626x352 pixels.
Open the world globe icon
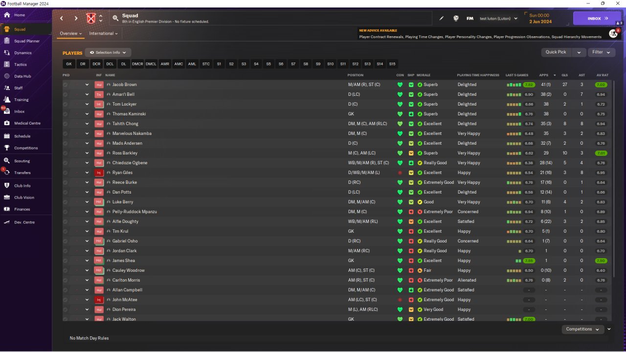pos(456,19)
